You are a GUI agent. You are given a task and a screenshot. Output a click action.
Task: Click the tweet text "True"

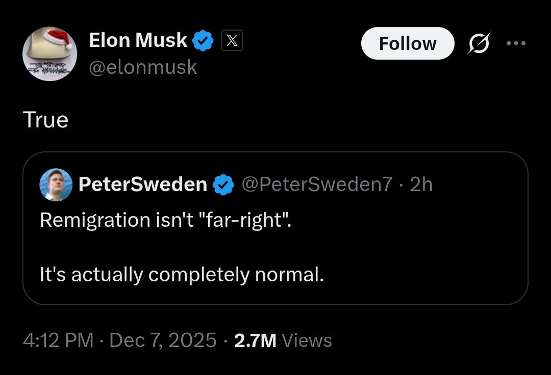(45, 120)
